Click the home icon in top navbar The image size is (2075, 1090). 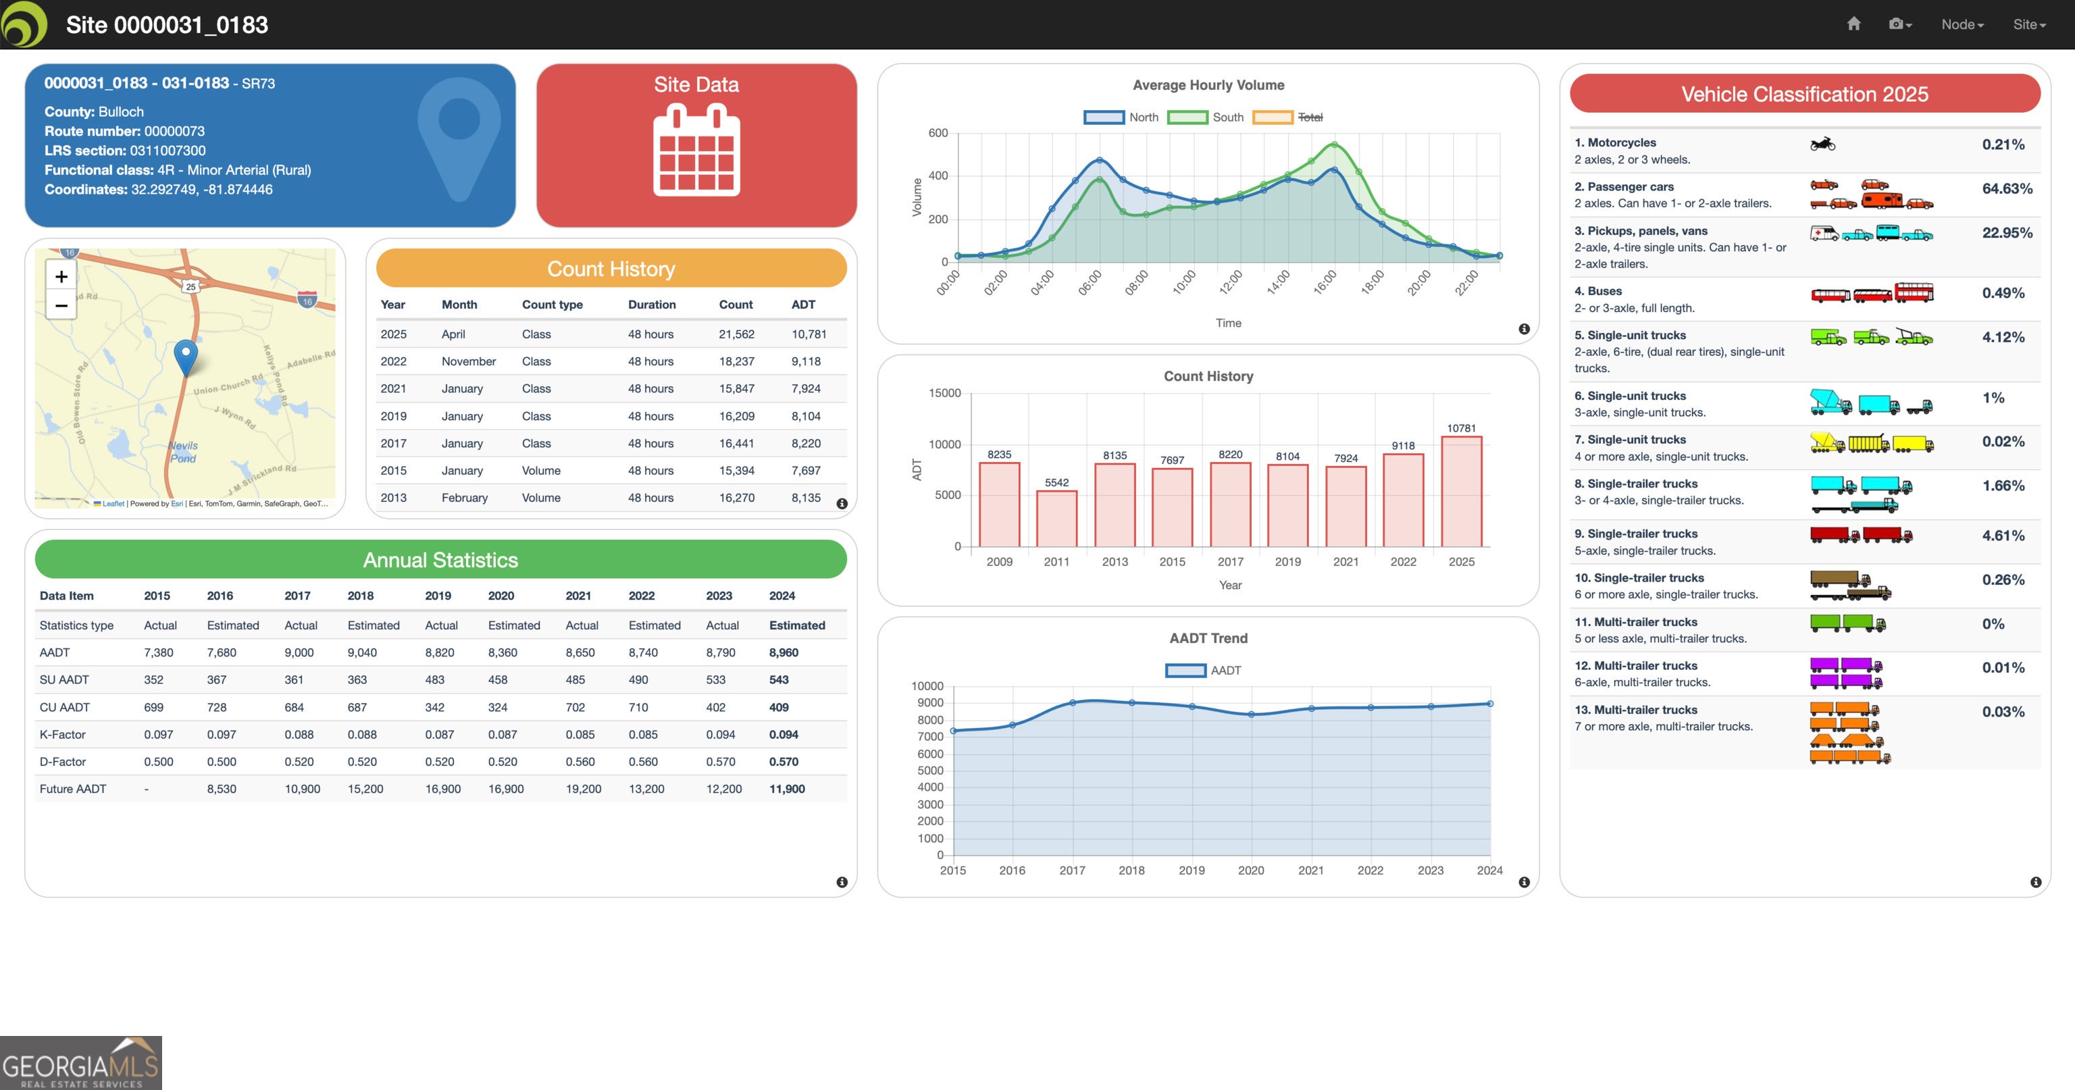[x=1853, y=24]
